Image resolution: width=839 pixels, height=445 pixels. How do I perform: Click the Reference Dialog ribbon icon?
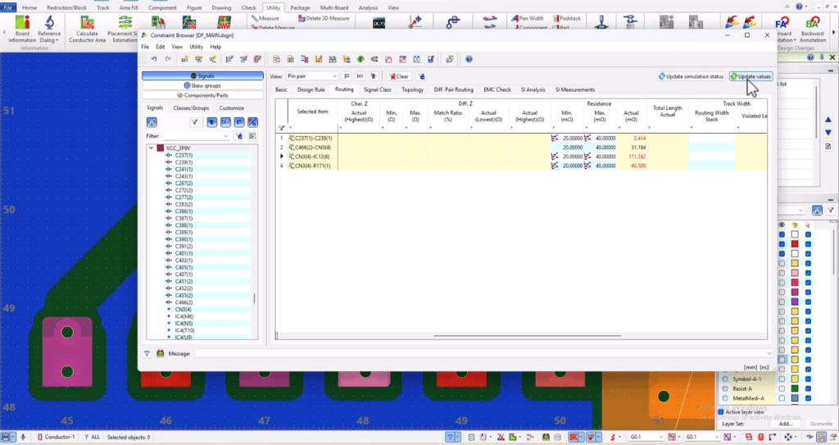[x=48, y=30]
